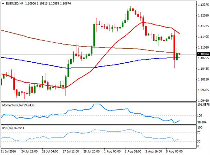Select the small red arrow at the current price line
Image resolution: width=210 pixels, height=155 pixels.
pyautogui.click(x=180, y=54)
